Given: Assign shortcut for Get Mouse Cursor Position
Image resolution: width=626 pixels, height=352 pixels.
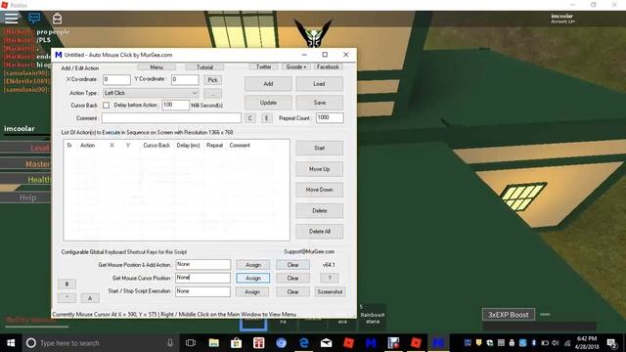Looking at the screenshot, I should tap(253, 278).
